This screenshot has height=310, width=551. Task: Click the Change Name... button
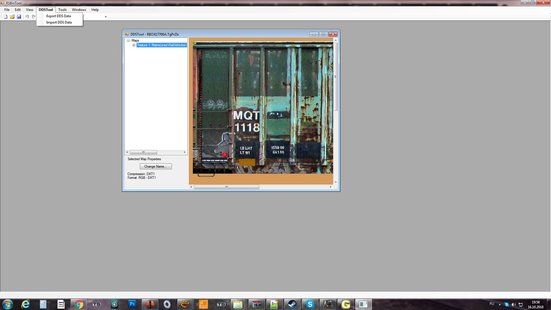pyautogui.click(x=155, y=166)
